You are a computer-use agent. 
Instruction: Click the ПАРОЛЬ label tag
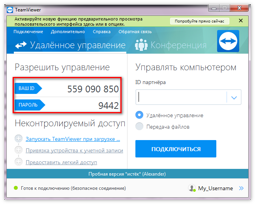coord(30,105)
